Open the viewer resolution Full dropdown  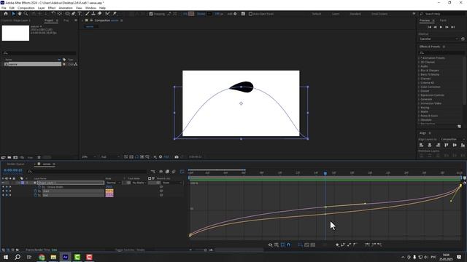(110, 156)
